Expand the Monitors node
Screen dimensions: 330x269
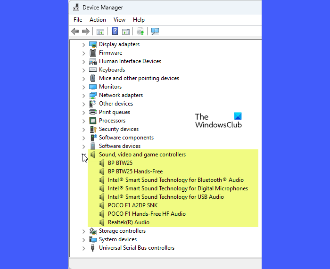coord(83,87)
